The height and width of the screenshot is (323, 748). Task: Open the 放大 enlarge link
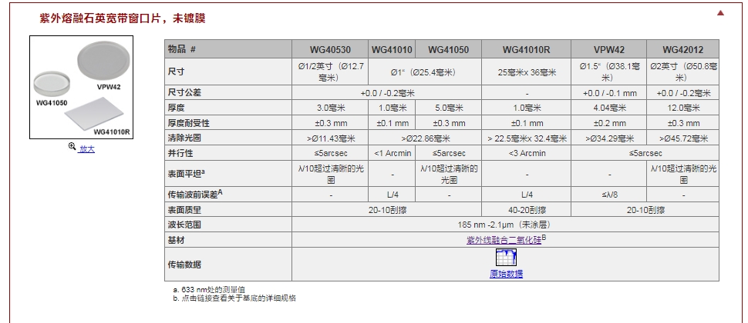click(x=87, y=149)
